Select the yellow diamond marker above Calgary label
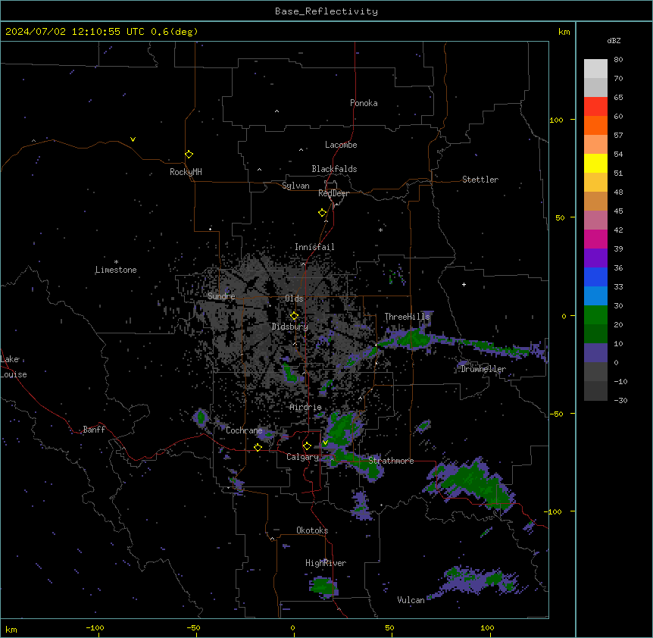The image size is (653, 638). coord(307,446)
